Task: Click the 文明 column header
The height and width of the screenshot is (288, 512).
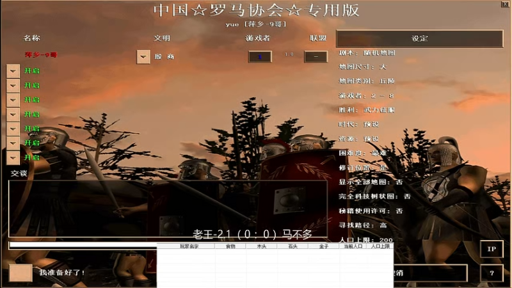Action: coord(162,38)
